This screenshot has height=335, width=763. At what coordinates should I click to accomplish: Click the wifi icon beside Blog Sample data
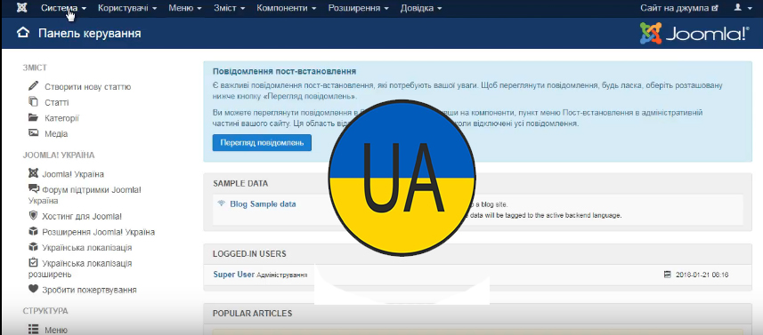[222, 203]
